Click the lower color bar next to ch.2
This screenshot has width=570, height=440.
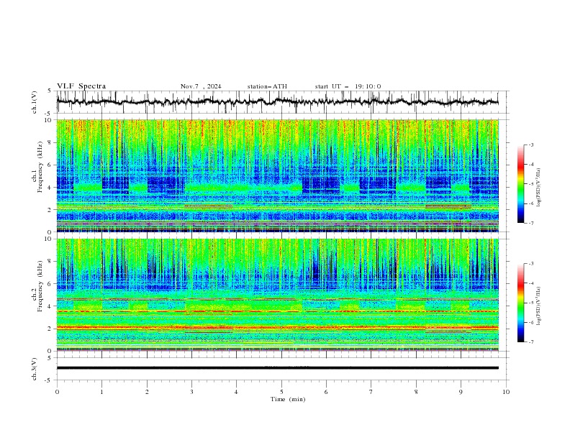pyautogui.click(x=520, y=303)
